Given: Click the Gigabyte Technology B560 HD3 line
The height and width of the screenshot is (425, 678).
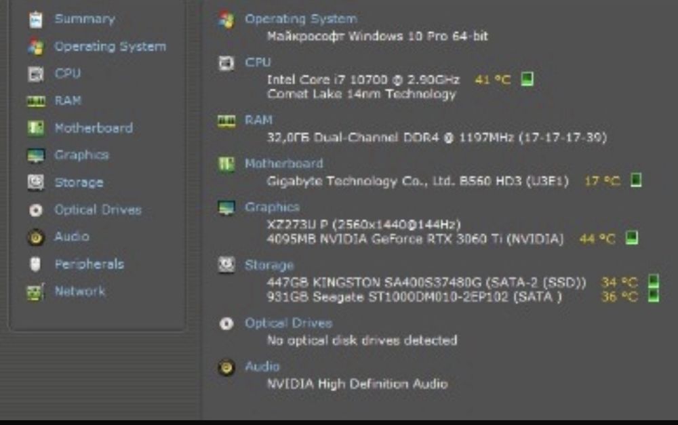Looking at the screenshot, I should [418, 181].
